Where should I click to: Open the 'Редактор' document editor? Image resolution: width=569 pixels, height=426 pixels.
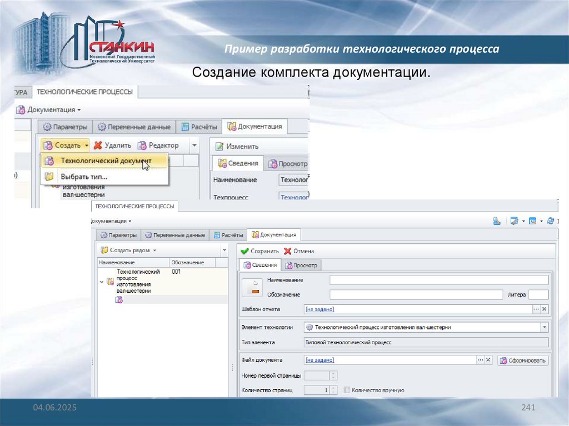(x=158, y=146)
